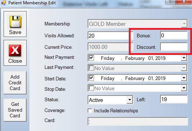192x131 pixels.
Task: Click the Save floppy disk icon
Action: (x=15, y=22)
